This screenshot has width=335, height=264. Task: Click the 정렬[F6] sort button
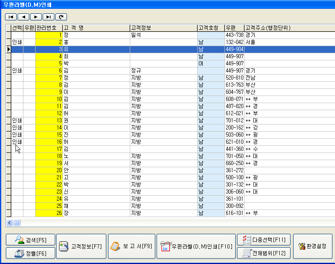(x=31, y=253)
